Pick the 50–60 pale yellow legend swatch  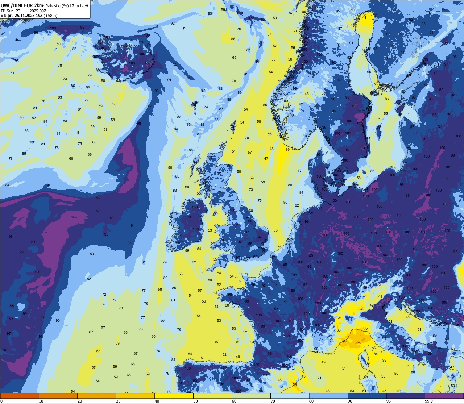(x=212, y=396)
